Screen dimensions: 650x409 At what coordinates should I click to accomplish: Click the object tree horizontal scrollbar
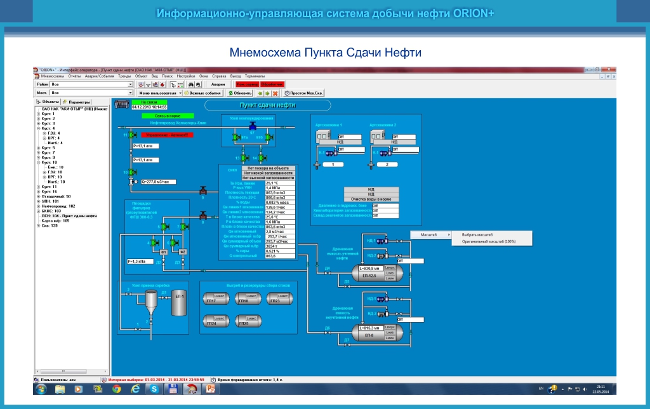tap(72, 372)
